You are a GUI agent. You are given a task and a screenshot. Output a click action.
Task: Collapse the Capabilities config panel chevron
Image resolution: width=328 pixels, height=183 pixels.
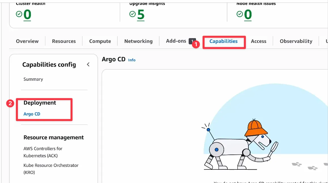(88, 64)
